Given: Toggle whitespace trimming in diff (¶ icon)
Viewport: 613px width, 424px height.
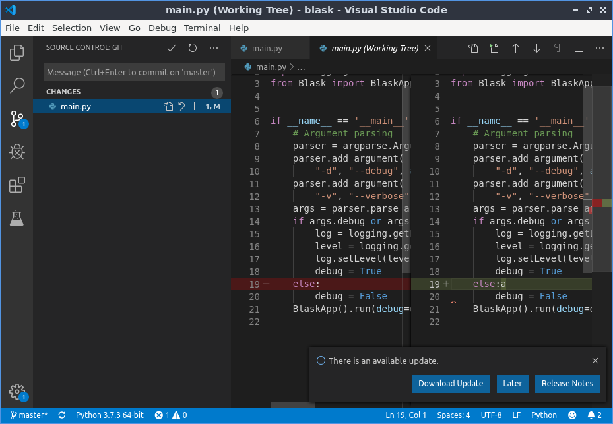Looking at the screenshot, I should (558, 48).
